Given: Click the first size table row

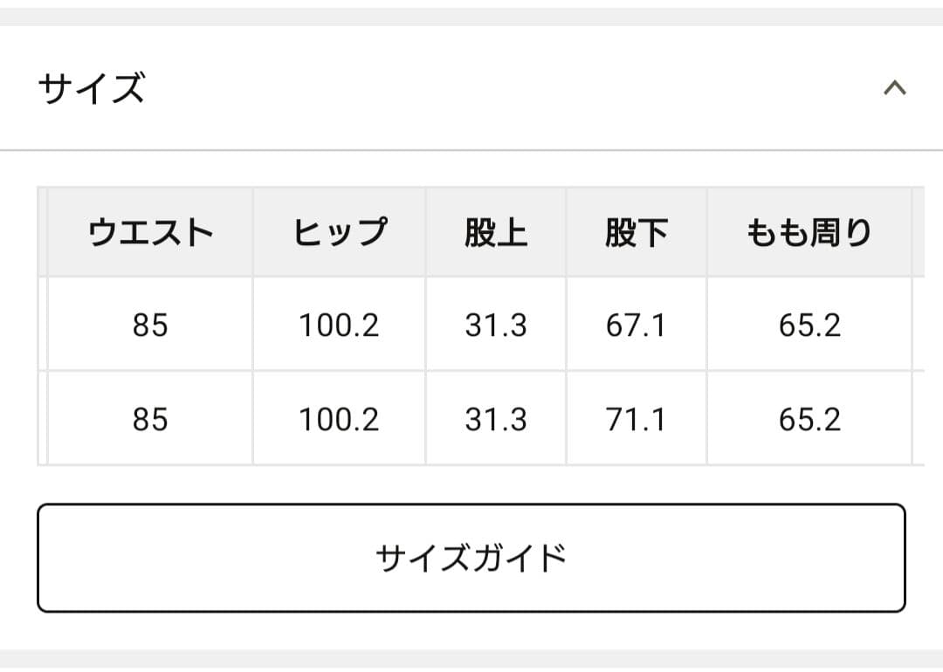Looking at the screenshot, I should (471, 324).
